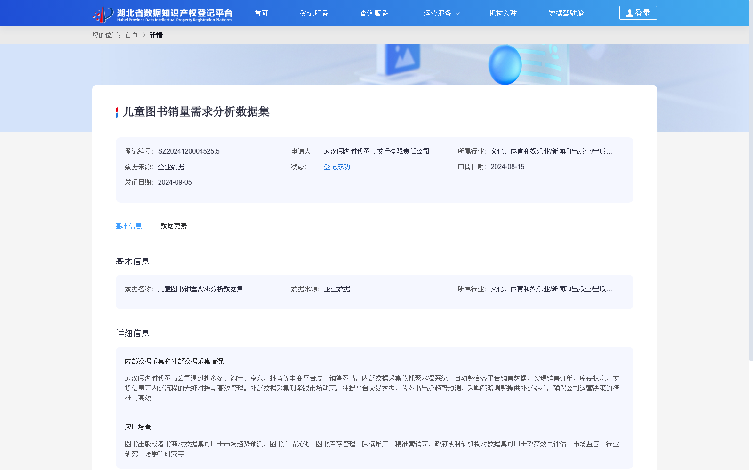753x470 pixels.
Task: Open the 查询服务 menu
Action: [x=374, y=13]
